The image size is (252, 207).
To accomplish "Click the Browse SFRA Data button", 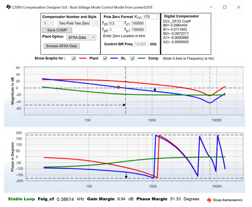I will tap(62, 46).
